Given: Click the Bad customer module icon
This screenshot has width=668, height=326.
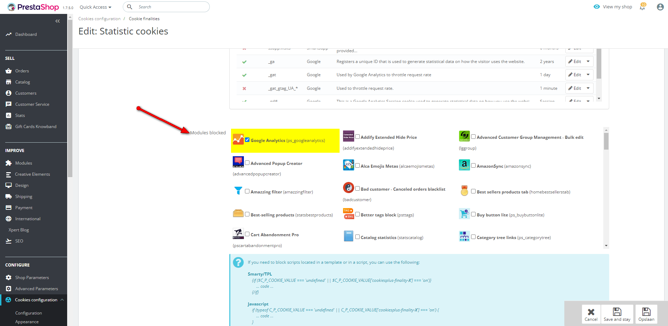Looking at the screenshot, I should coord(349,188).
